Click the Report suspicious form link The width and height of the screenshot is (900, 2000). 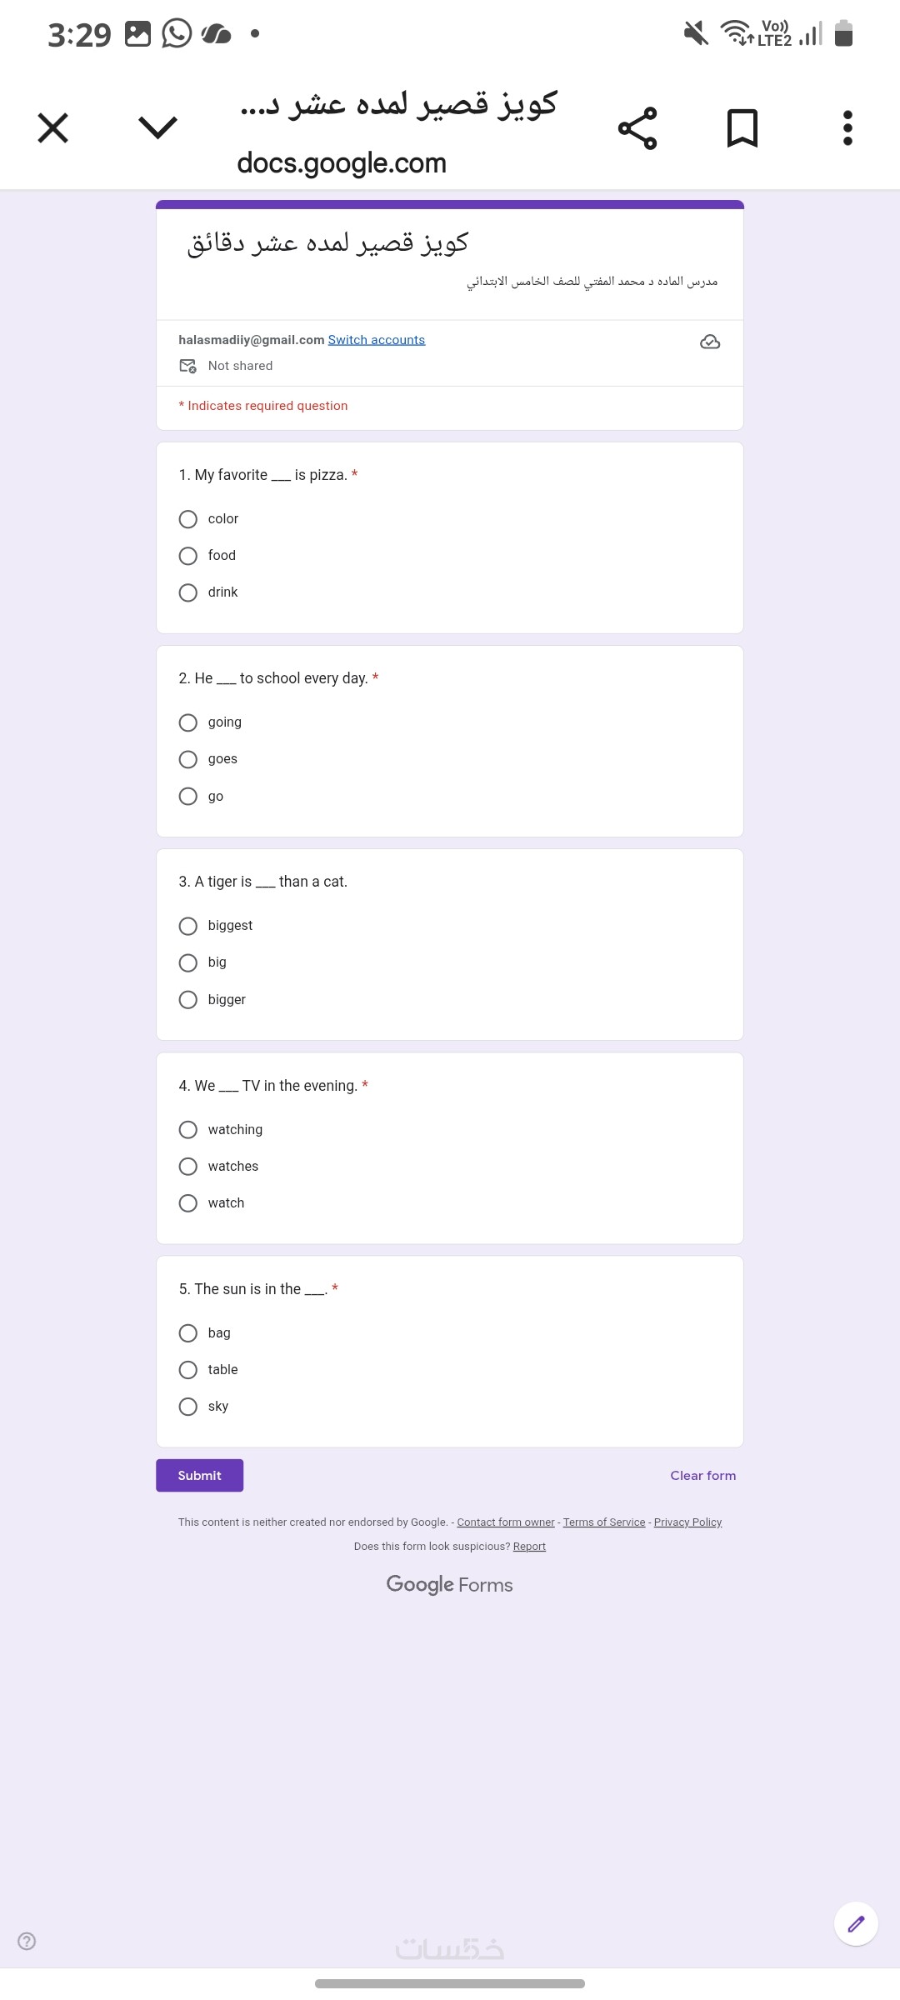tap(529, 1546)
